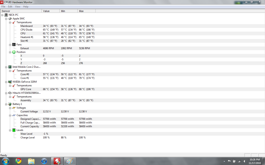Image resolution: width=265 pixels, height=165 pixels.
Task: Click the thermometer icon beside Apple SMC Temperatures
Action: [14, 22]
